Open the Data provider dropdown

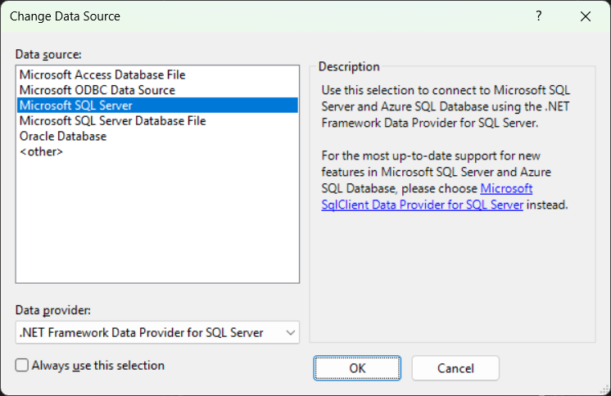coord(157,332)
